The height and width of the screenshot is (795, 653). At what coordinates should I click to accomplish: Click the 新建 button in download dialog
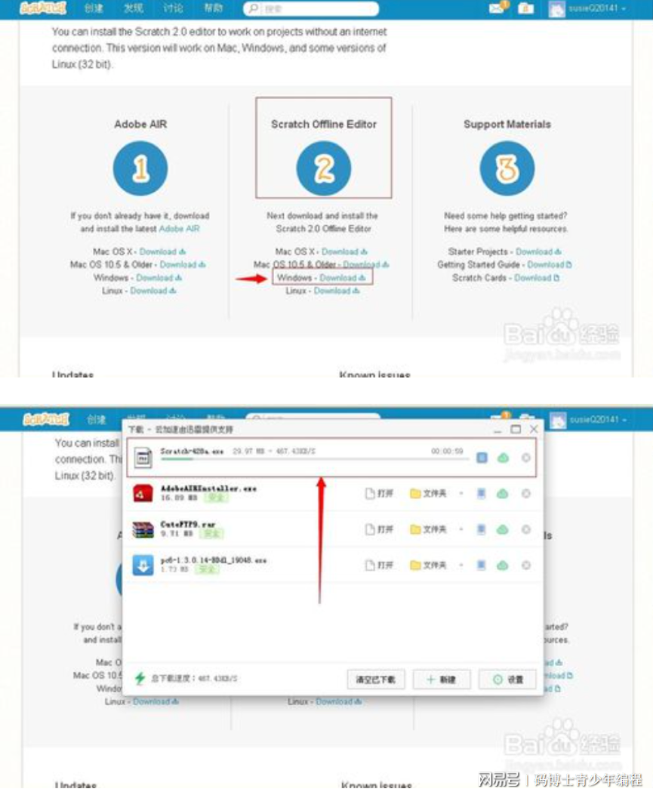point(442,679)
